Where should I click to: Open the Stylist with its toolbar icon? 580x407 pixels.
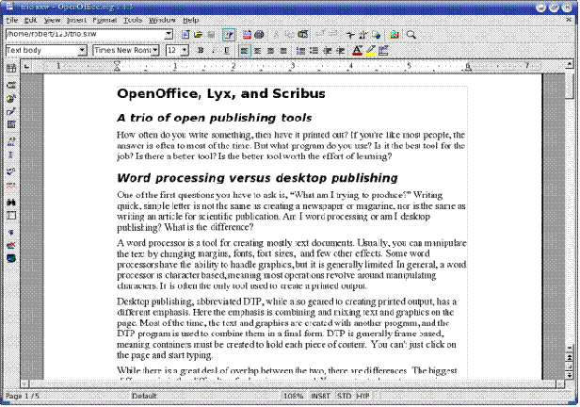pos(363,35)
